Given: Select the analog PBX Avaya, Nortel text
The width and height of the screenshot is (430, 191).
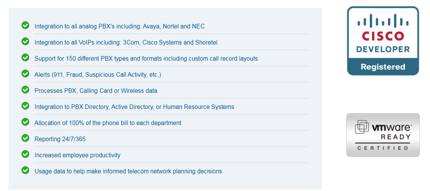Looking at the screenshot, I should tap(119, 27).
